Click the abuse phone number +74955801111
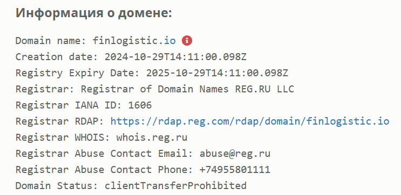 pyautogui.click(x=235, y=170)
